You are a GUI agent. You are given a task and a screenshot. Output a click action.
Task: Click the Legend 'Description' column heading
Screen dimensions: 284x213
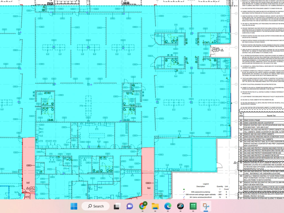201,186
